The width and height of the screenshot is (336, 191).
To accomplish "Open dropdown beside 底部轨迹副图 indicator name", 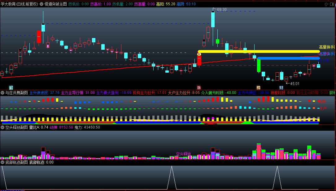I will [2, 162].
